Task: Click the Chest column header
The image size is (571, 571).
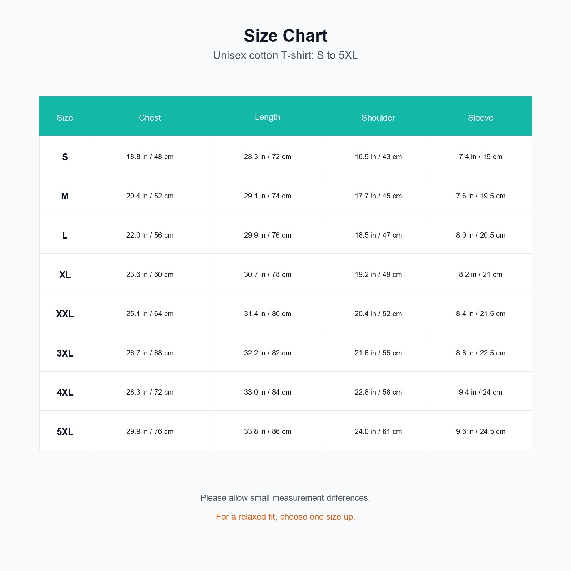Action: (x=150, y=118)
